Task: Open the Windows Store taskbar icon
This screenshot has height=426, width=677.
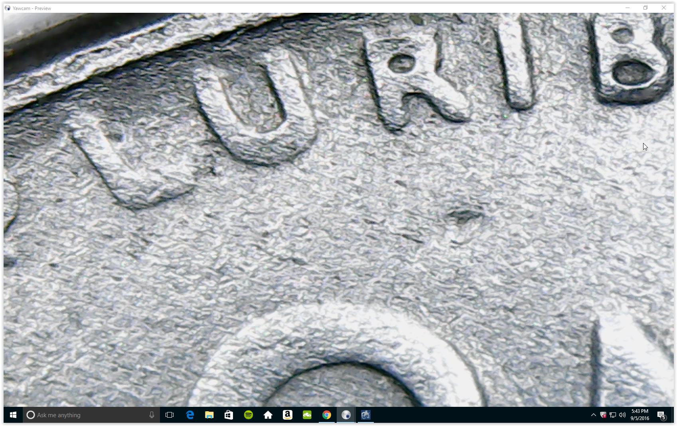Action: (229, 415)
